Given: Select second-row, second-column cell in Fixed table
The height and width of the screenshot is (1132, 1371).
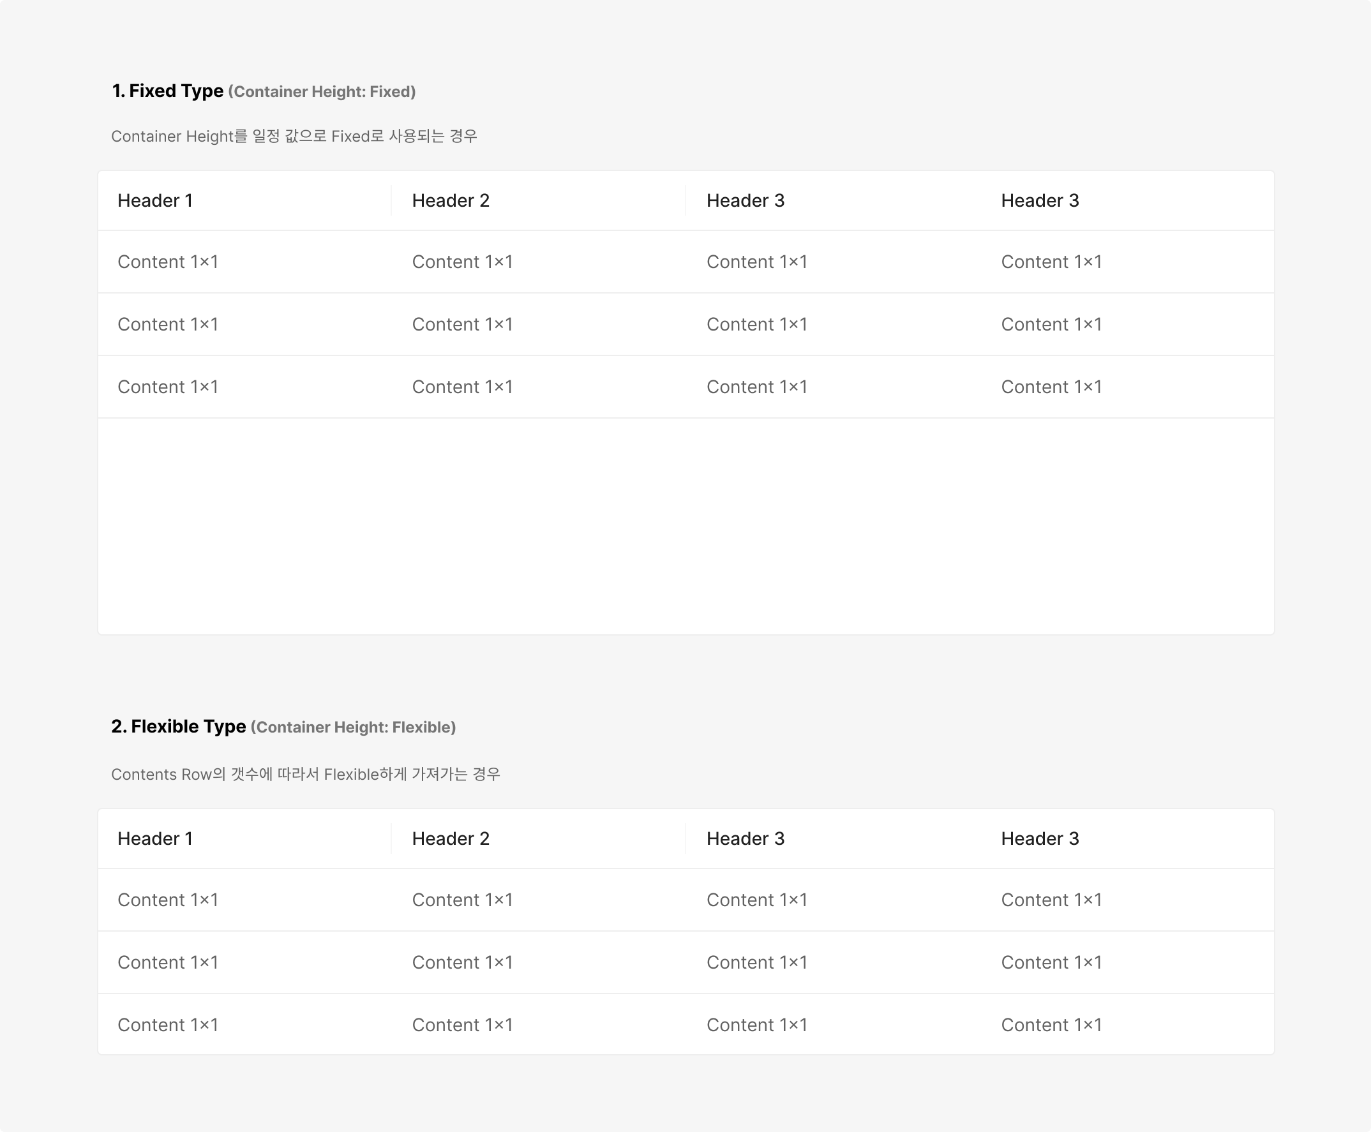Looking at the screenshot, I should click(x=463, y=325).
